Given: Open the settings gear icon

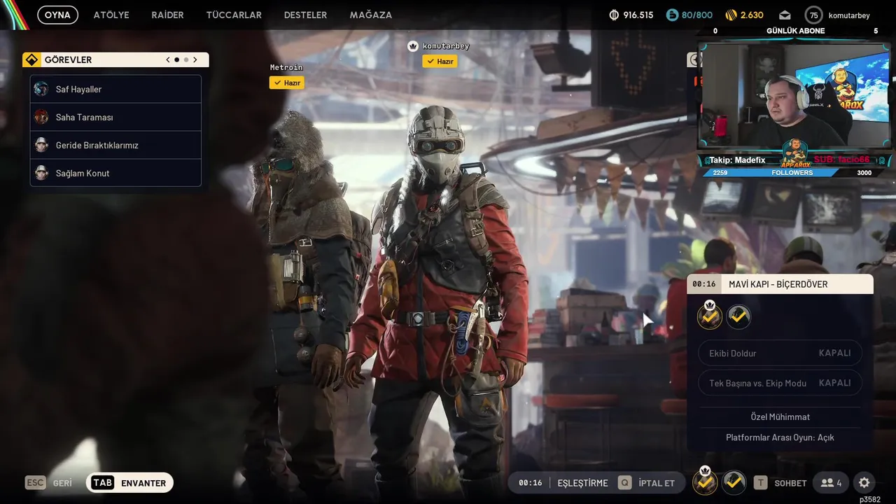Looking at the screenshot, I should pos(864,483).
